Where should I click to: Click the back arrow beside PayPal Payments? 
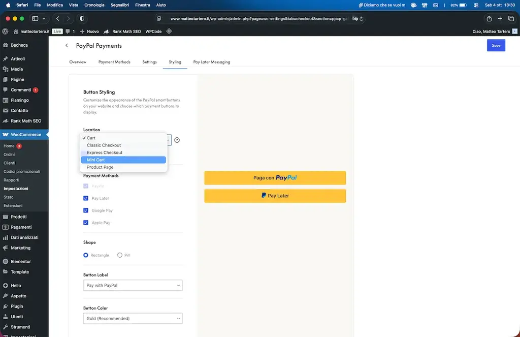pyautogui.click(x=67, y=46)
